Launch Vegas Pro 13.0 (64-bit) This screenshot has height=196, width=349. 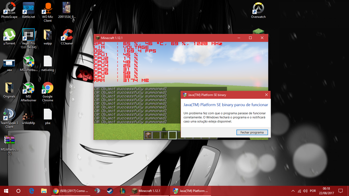click(29, 39)
